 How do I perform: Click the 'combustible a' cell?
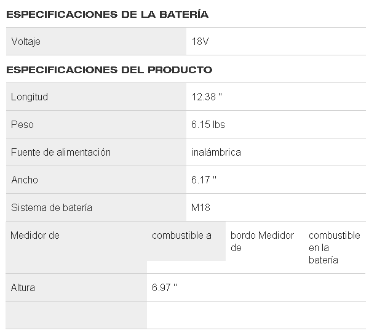[181, 235]
